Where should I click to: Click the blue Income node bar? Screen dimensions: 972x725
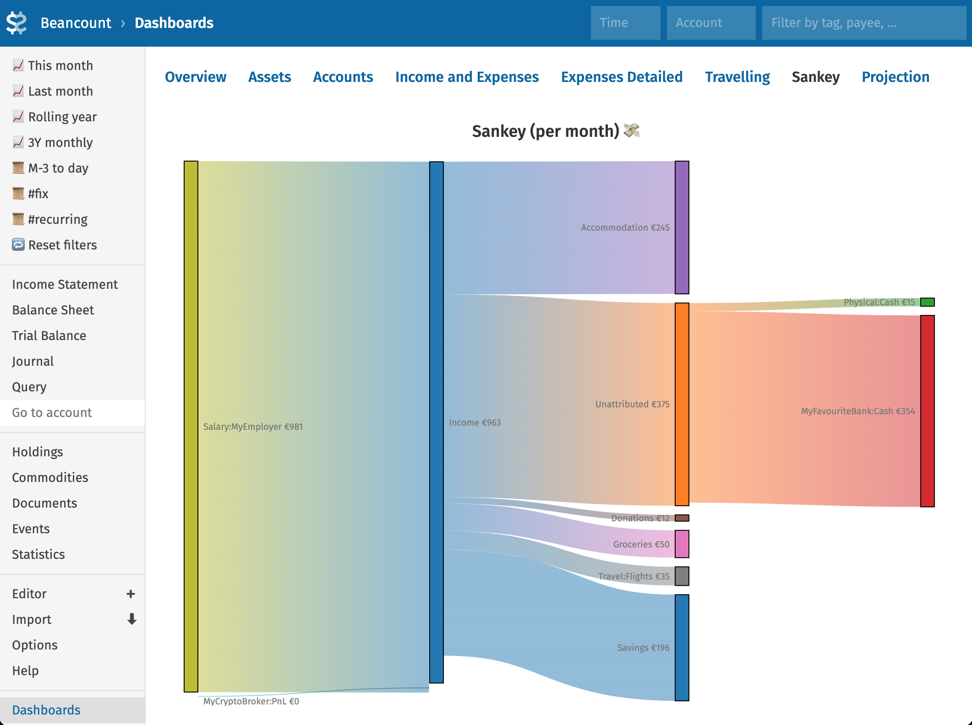(437, 422)
